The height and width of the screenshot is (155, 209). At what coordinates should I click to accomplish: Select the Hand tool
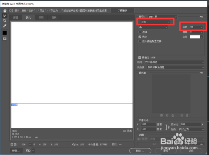5,11
